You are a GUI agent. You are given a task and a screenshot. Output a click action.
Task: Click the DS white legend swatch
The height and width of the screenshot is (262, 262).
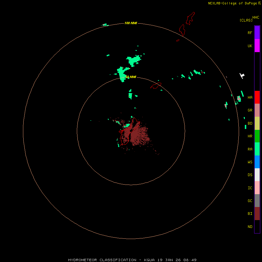[257, 175]
